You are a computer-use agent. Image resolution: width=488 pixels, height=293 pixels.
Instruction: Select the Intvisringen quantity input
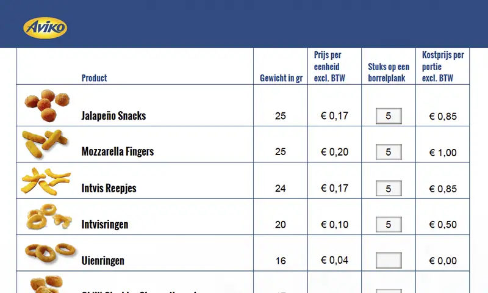[x=389, y=225]
